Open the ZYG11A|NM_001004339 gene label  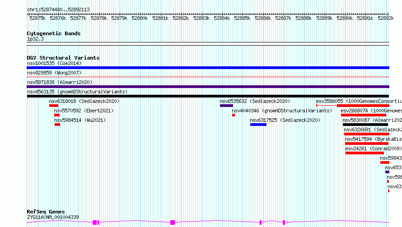(53, 217)
